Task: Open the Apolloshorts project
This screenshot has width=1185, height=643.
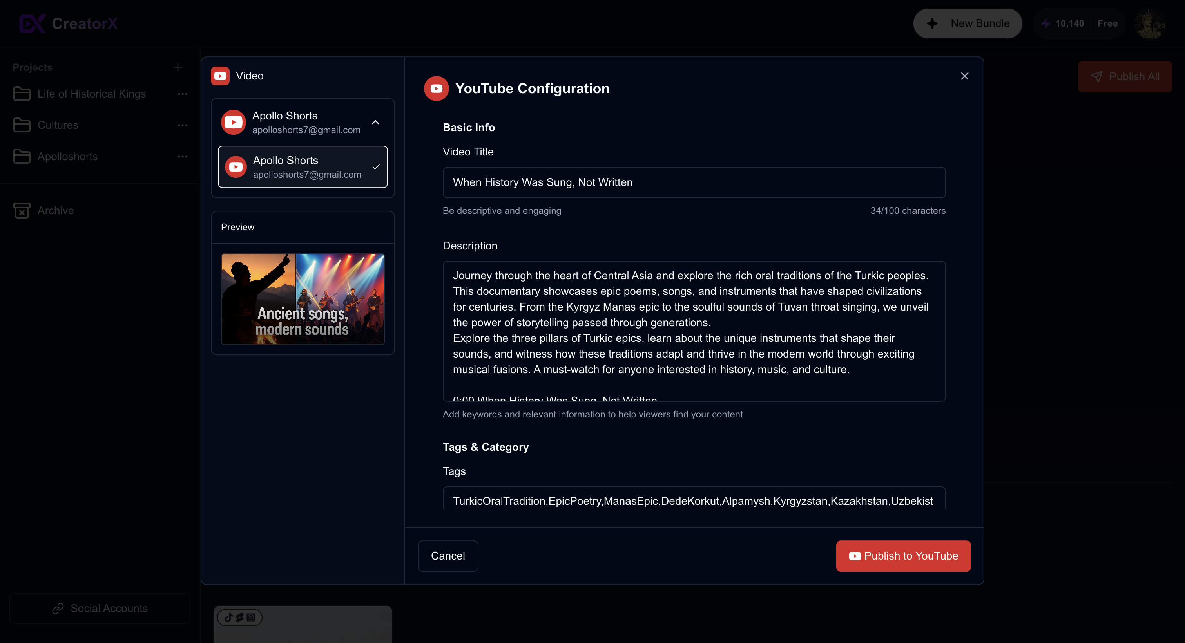Action: 67,156
